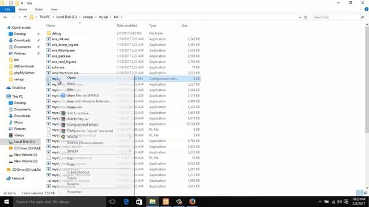Image resolution: width=369 pixels, height=207 pixels.
Task: Choose Rename in context menu
Action: (x=73, y=184)
